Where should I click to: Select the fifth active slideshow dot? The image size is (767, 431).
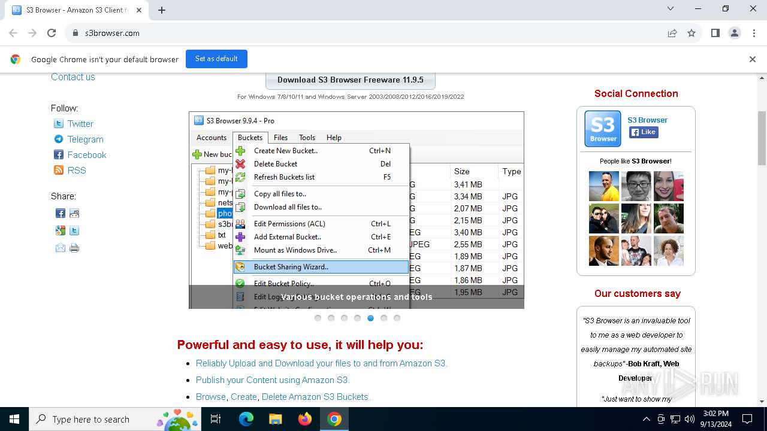pos(370,318)
